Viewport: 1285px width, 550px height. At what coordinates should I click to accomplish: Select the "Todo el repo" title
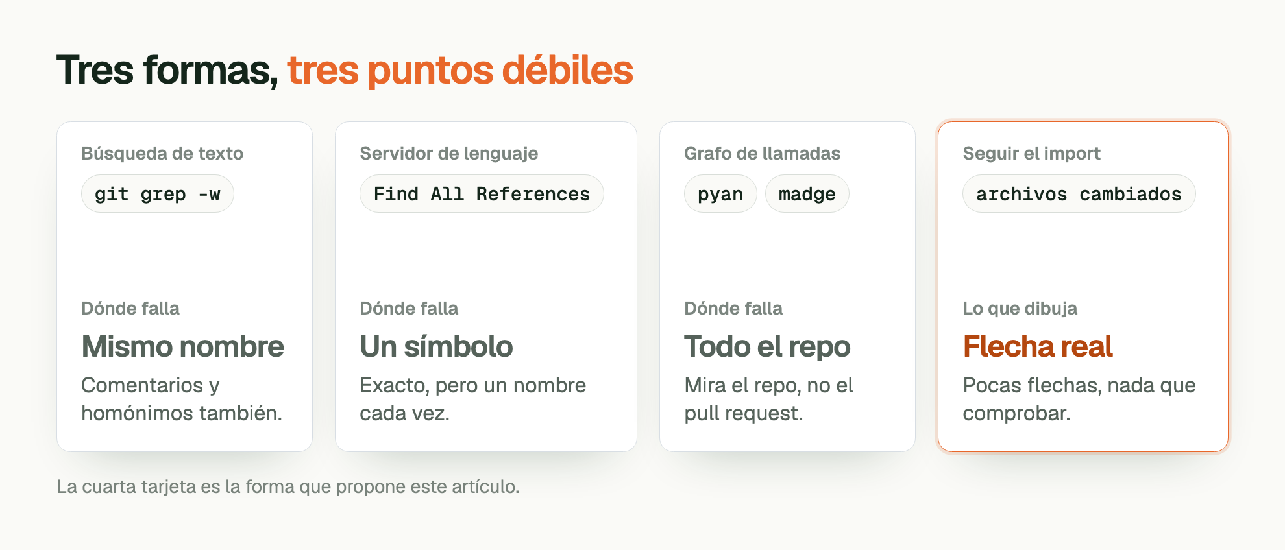pyautogui.click(x=768, y=346)
